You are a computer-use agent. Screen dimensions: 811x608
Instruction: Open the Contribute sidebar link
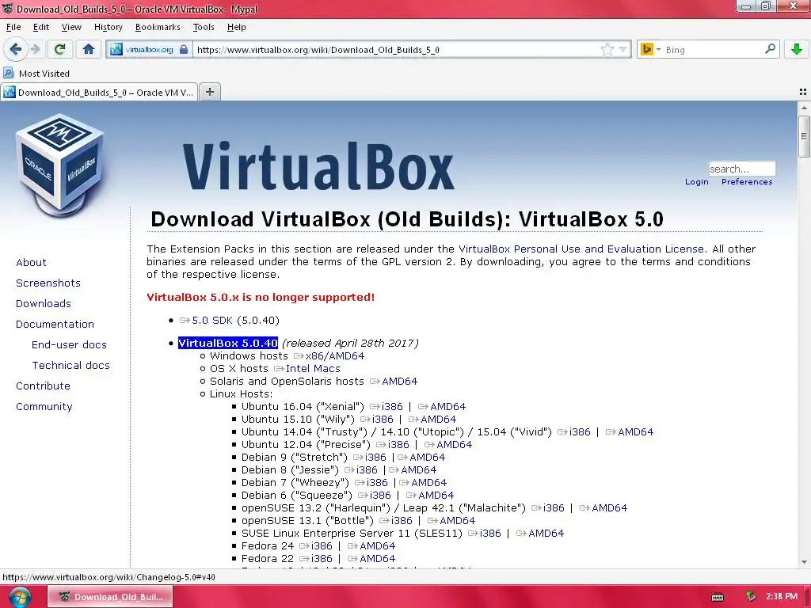click(x=43, y=386)
